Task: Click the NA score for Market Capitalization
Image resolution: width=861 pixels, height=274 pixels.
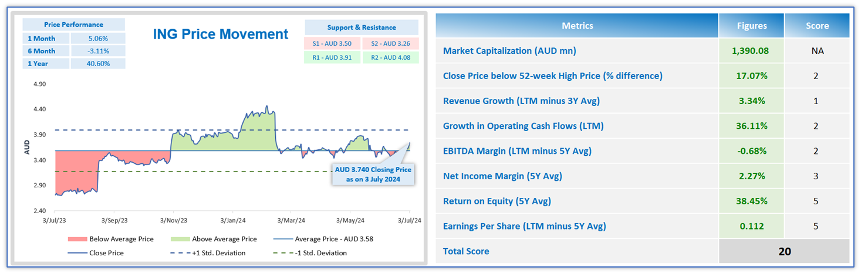Action: [817, 51]
